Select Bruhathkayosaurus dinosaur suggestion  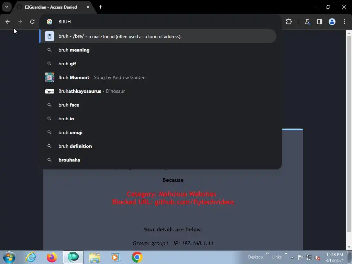tap(158, 91)
